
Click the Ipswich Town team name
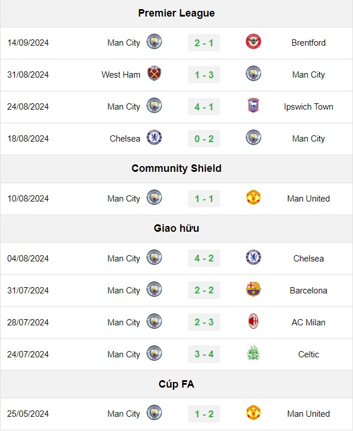(309, 107)
